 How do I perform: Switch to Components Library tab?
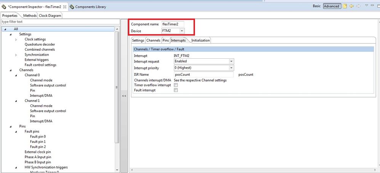(88, 7)
